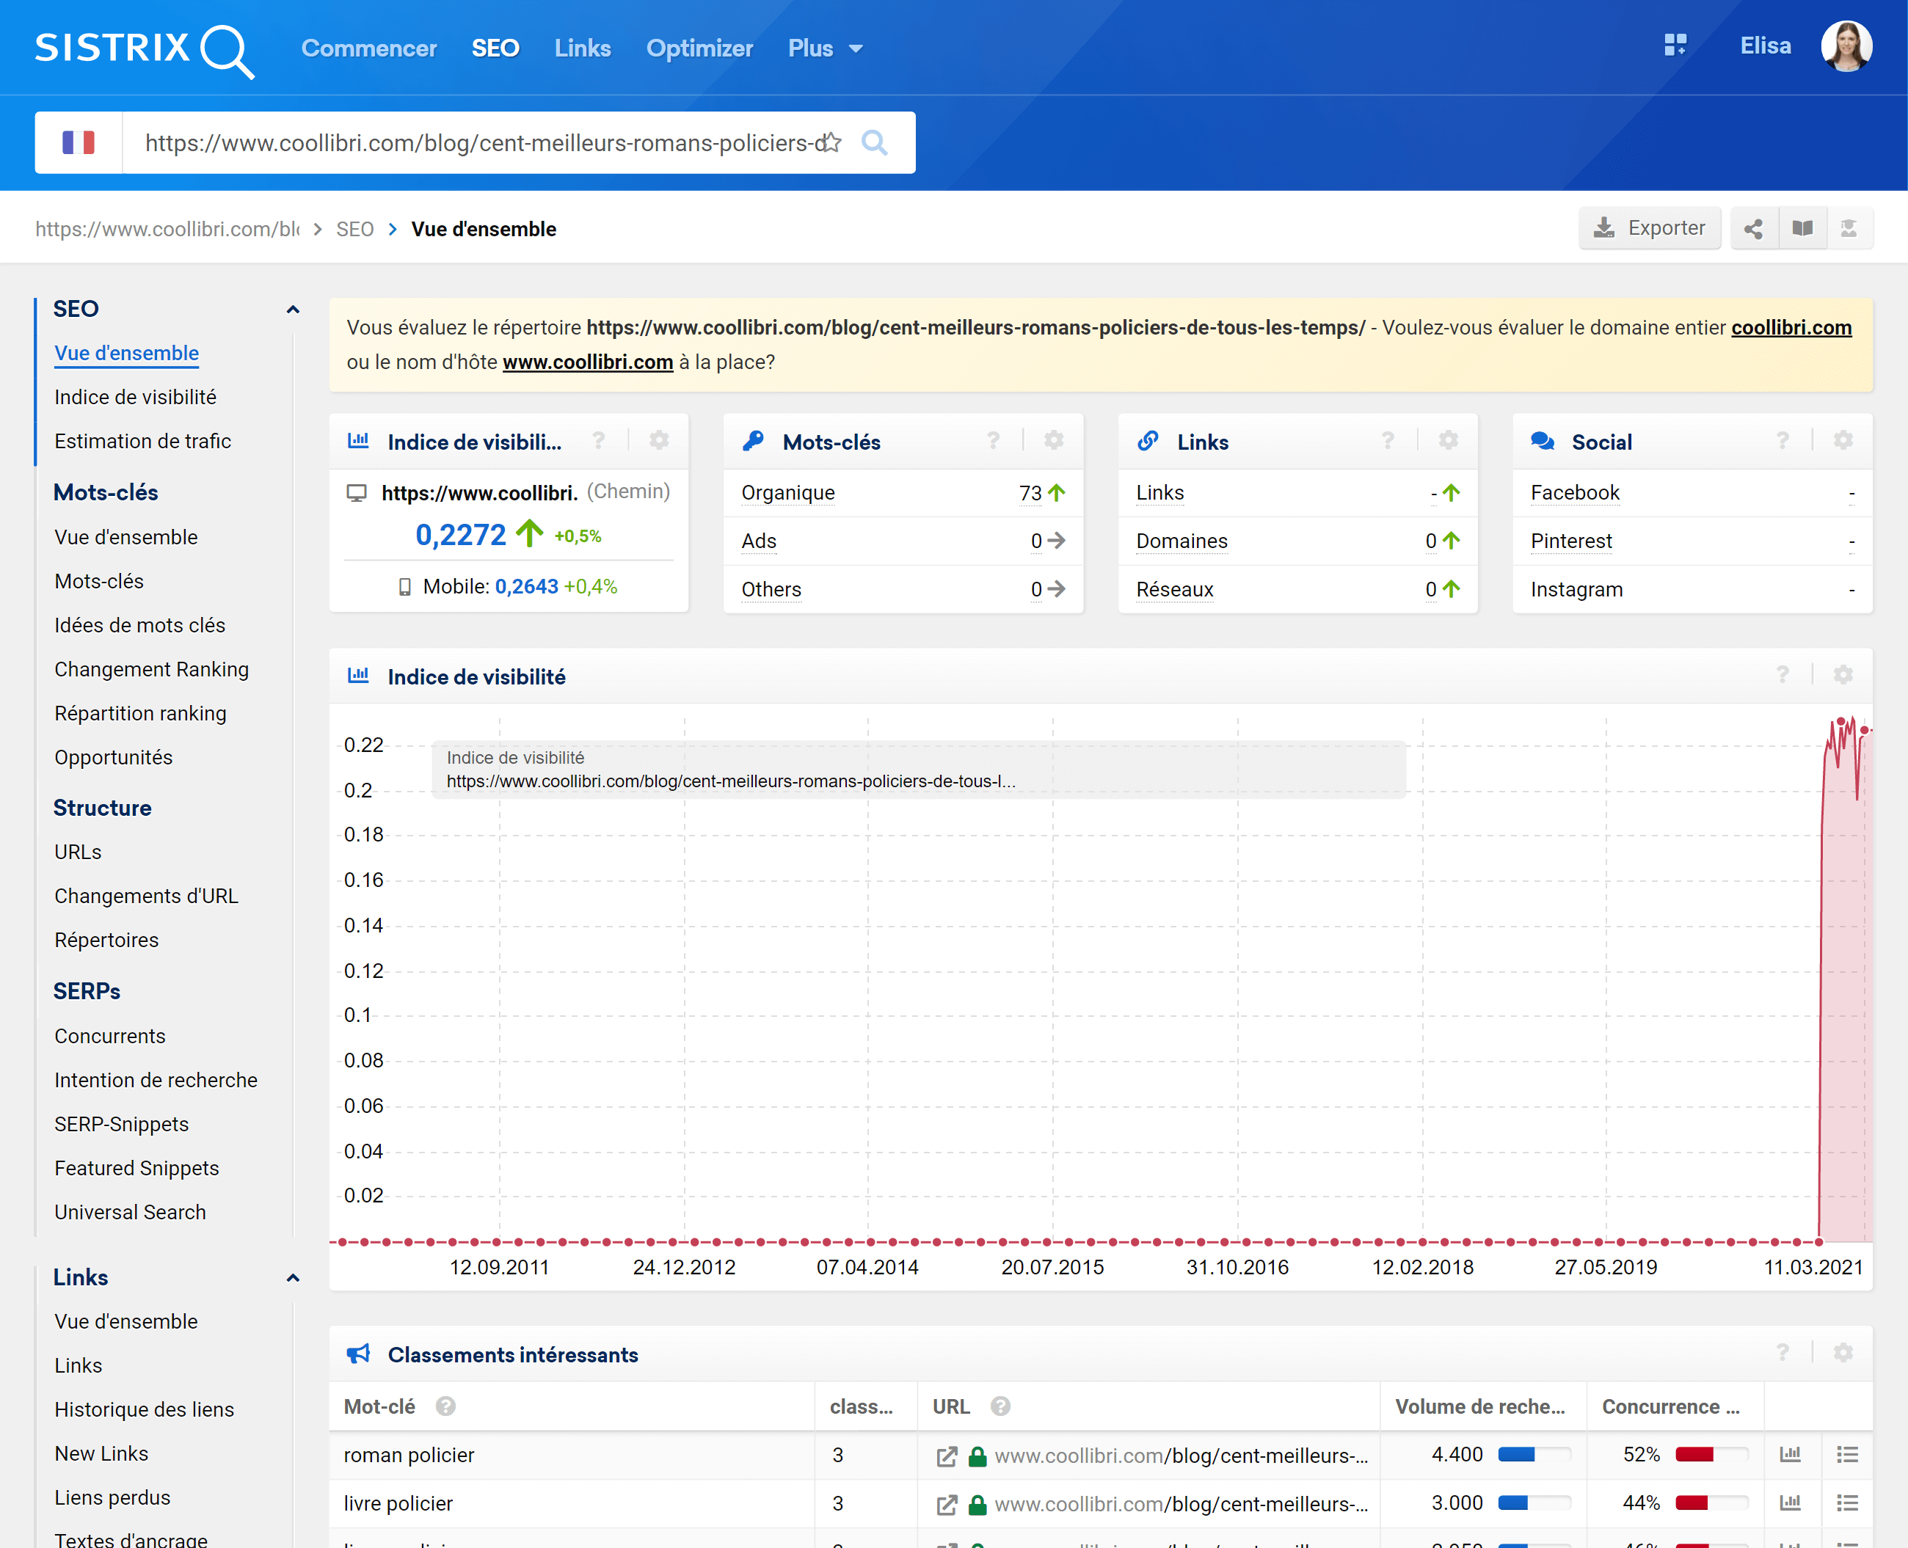Viewport: 1908px width, 1548px height.
Task: Open settings gear of visibility chart panel
Action: click(x=1843, y=675)
